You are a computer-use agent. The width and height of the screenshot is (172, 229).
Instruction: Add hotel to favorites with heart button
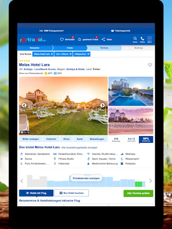150,65
